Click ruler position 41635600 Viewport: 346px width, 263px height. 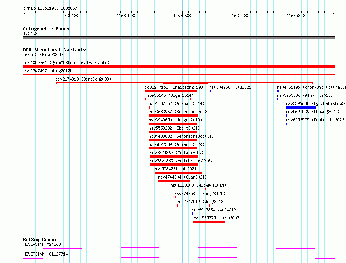[182, 16]
